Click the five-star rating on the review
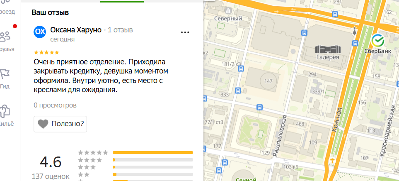The height and width of the screenshot is (181, 399). (46, 53)
